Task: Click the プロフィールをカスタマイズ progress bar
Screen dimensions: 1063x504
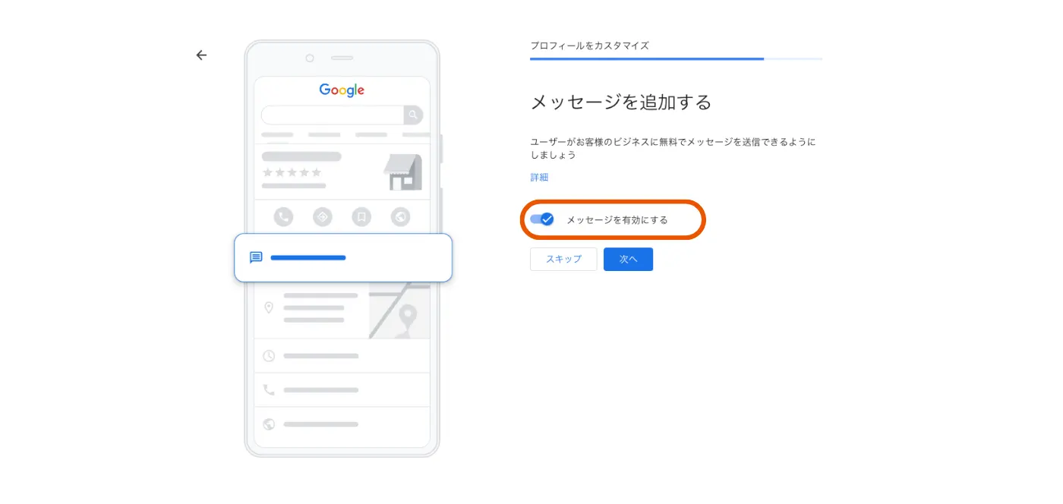Action: [x=676, y=58]
